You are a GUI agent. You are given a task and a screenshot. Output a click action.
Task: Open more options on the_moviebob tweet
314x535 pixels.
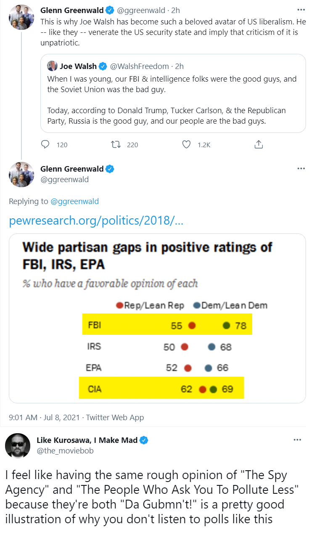point(297,440)
